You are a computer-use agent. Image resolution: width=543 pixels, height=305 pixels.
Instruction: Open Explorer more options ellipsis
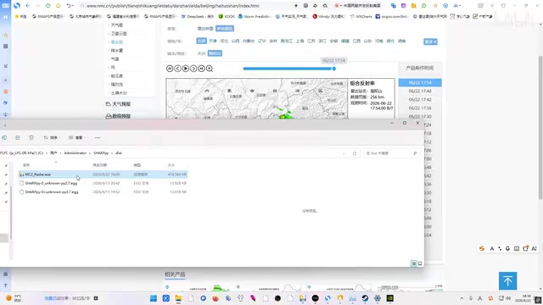coord(98,137)
